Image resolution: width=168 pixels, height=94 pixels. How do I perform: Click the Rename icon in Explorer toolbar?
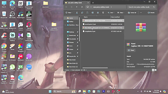93,13
